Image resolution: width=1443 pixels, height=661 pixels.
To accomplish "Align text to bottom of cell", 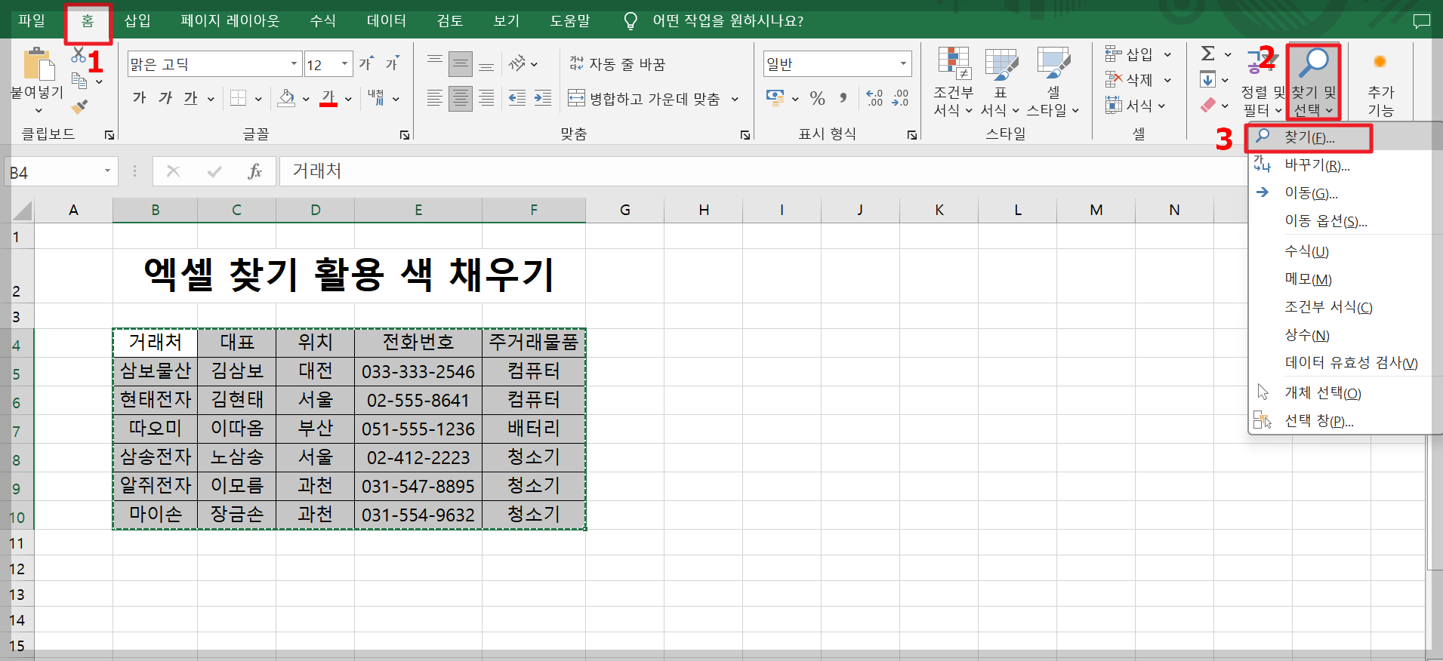I will (x=486, y=64).
